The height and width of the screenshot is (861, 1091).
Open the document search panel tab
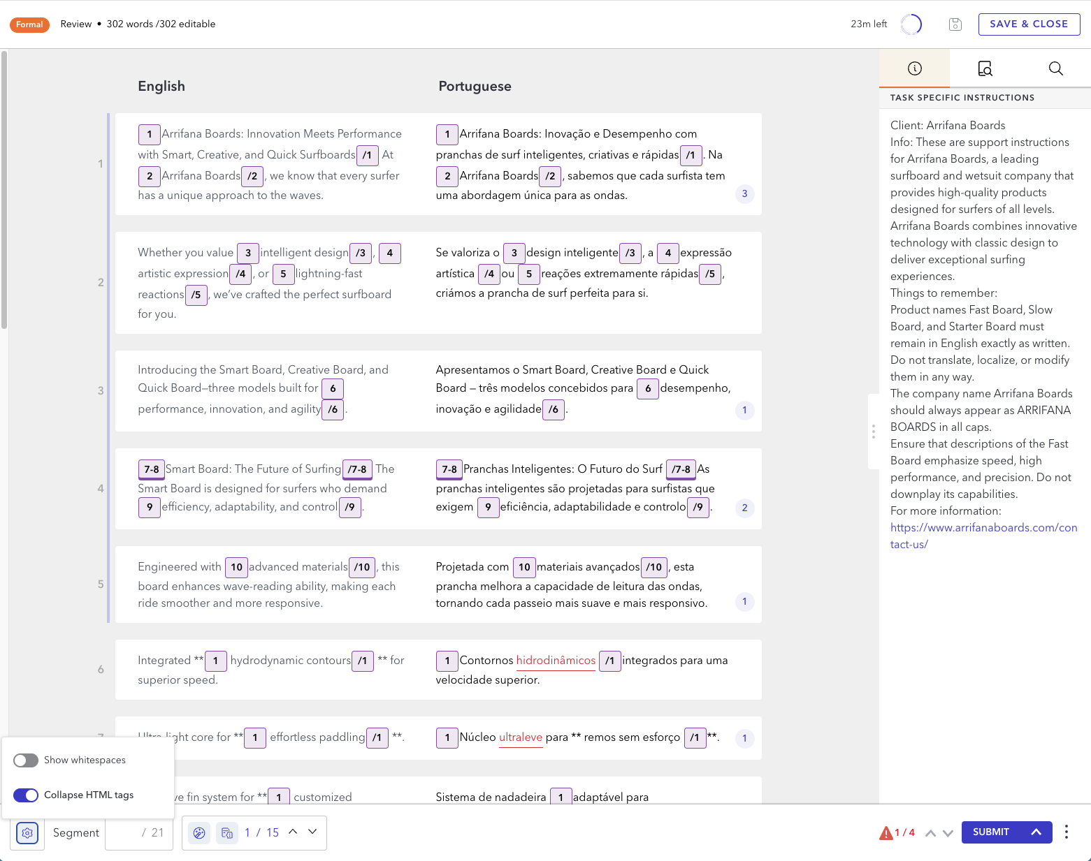[x=985, y=68]
